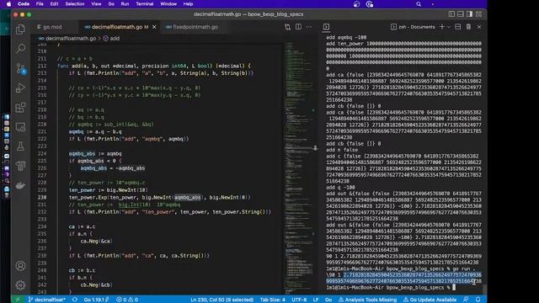Open the Help menu
Screen dimensions: 539x303
188,3
